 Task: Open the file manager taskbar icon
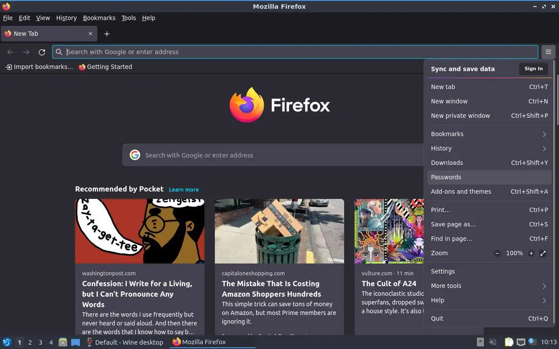coord(63,342)
